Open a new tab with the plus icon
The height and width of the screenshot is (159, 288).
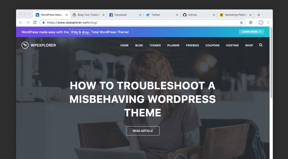tap(259, 15)
